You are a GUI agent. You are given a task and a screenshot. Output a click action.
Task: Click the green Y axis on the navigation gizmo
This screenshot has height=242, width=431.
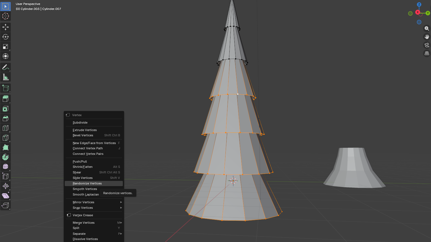coord(428,13)
